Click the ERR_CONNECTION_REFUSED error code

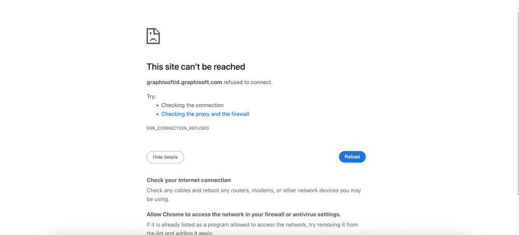[178, 128]
